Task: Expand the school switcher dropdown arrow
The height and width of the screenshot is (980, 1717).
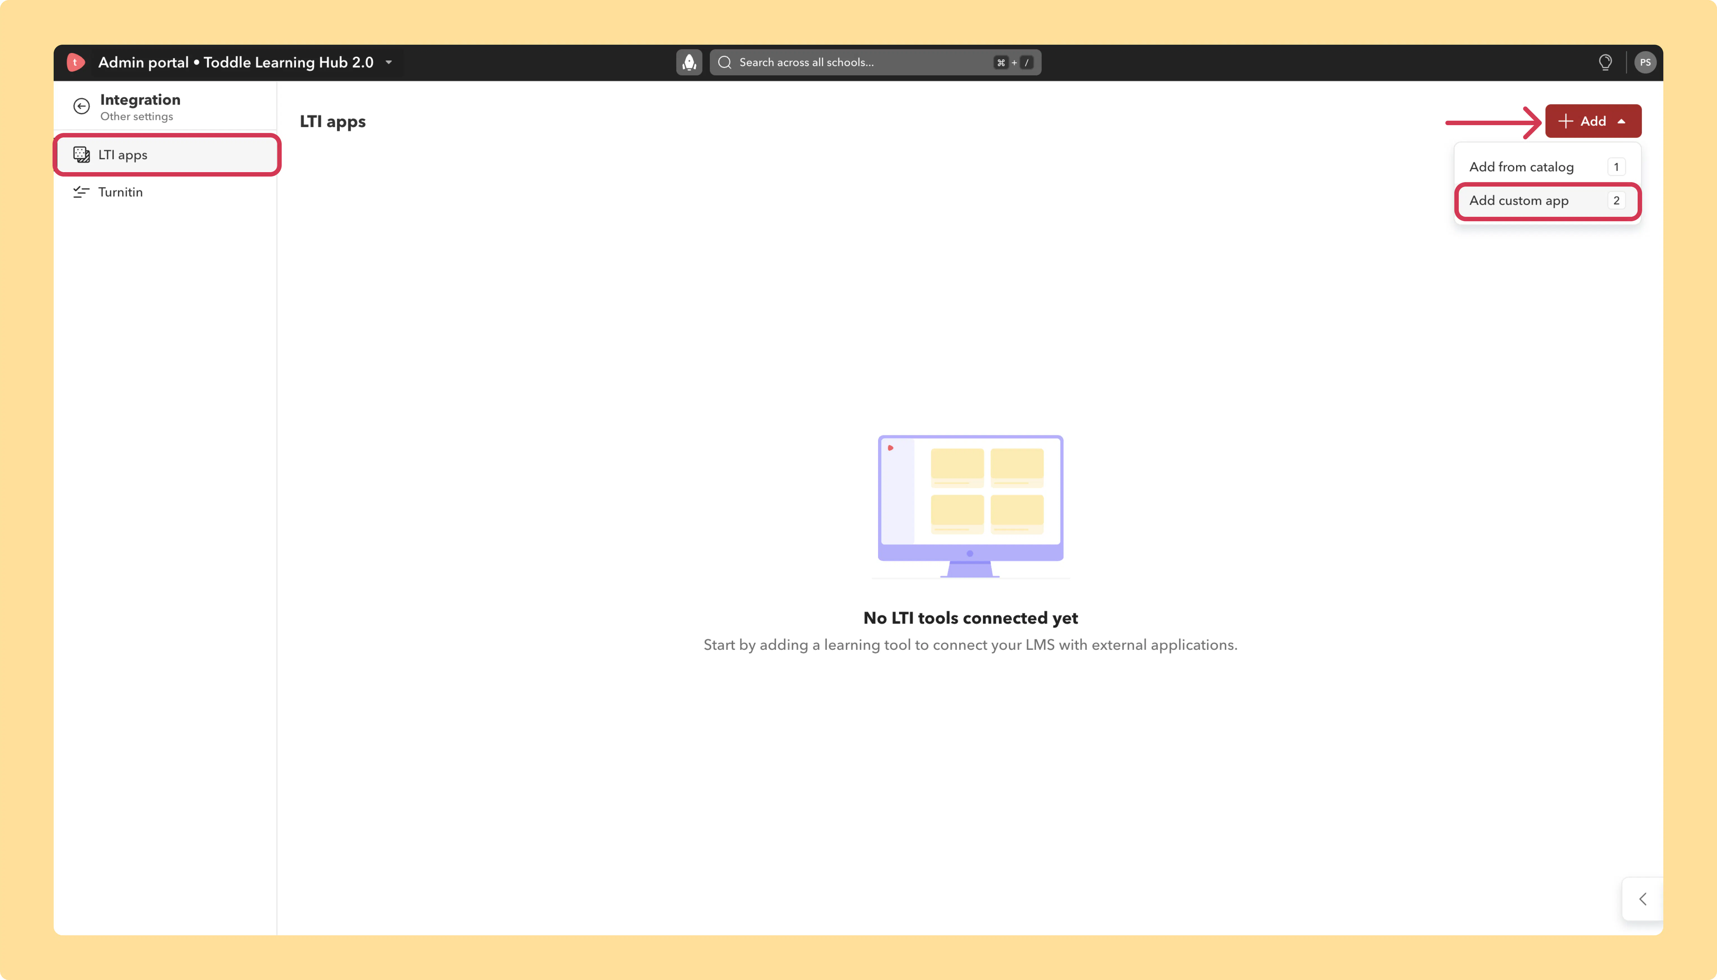Action: tap(388, 63)
